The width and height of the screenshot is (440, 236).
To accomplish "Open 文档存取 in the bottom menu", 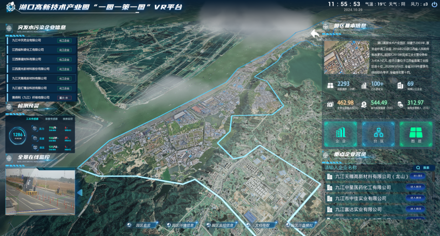I will pos(260,225).
